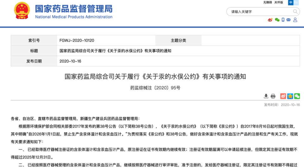Open the header WeChat icon
The height and width of the screenshot is (168, 304).
tap(277, 20)
